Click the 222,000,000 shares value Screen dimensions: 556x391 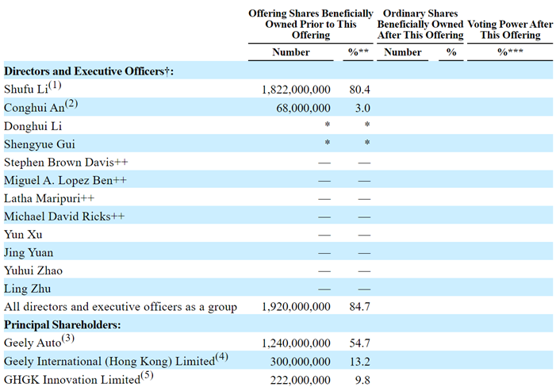(x=301, y=380)
